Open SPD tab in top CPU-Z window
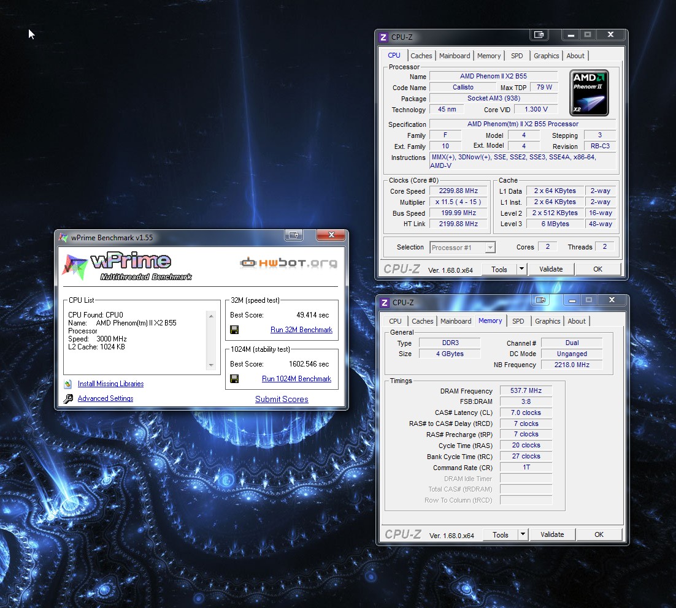 517,56
